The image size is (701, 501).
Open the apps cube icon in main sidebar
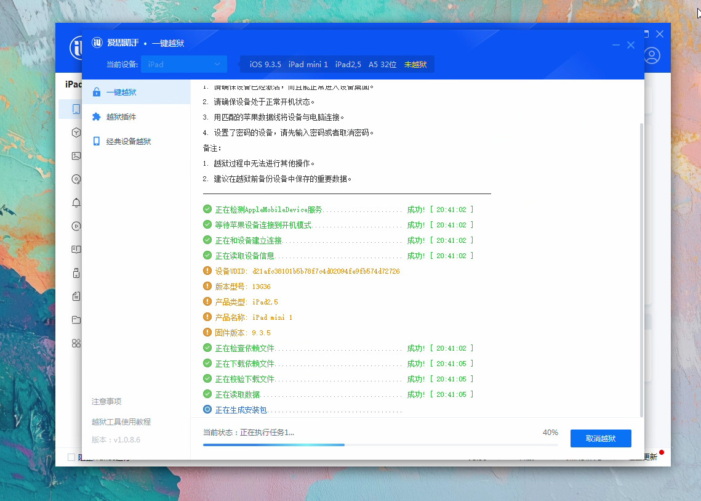click(76, 132)
